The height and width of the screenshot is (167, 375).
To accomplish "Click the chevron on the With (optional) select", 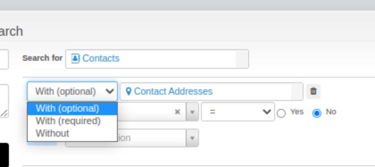I will point(110,91).
